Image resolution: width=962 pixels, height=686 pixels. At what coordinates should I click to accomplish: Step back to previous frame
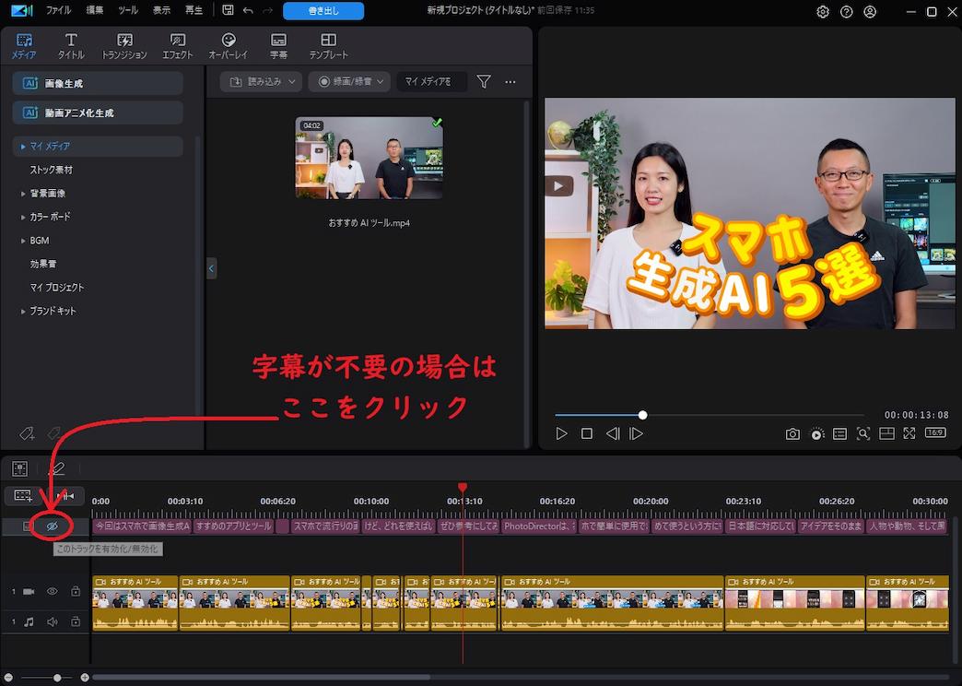[x=612, y=433]
